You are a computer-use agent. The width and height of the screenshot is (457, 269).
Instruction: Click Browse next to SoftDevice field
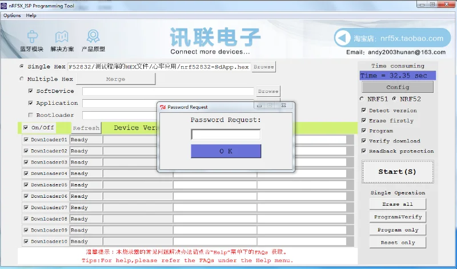pos(268,91)
